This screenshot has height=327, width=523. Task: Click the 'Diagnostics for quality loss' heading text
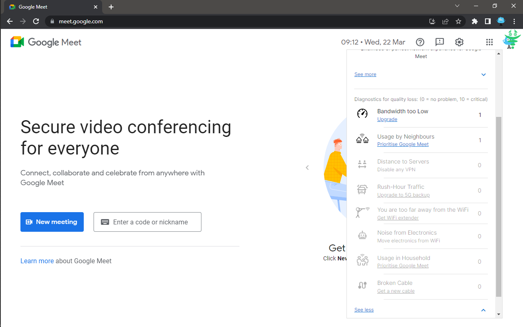[x=421, y=99]
